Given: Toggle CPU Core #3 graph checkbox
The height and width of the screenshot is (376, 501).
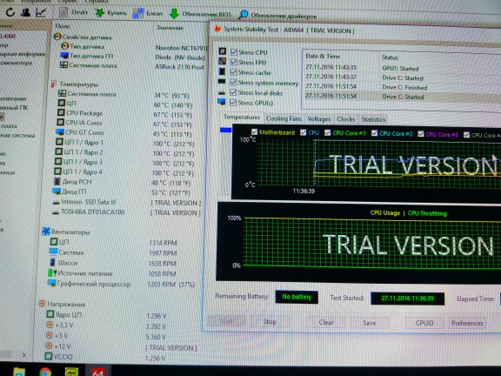Looking at the screenshot, I should pyautogui.click(x=420, y=134).
